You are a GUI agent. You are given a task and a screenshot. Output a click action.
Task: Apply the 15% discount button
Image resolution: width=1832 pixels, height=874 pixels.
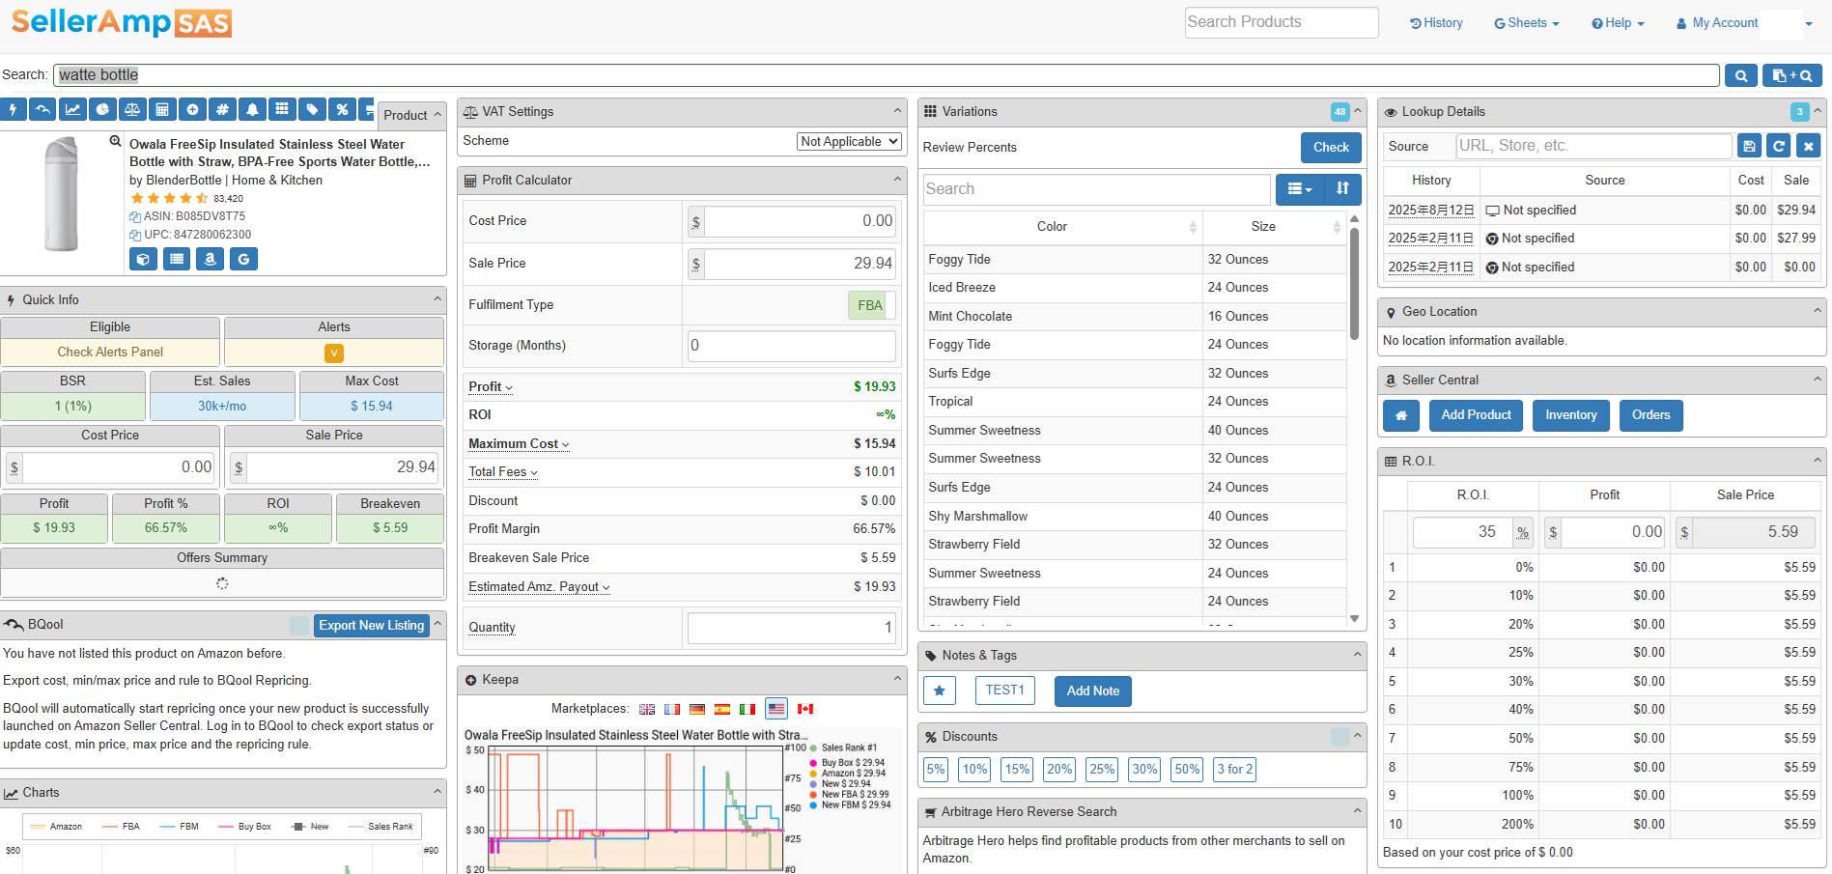[1017, 770]
